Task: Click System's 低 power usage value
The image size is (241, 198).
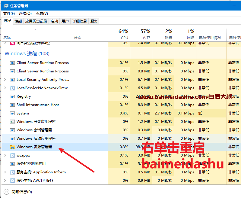Action: click(x=200, y=113)
